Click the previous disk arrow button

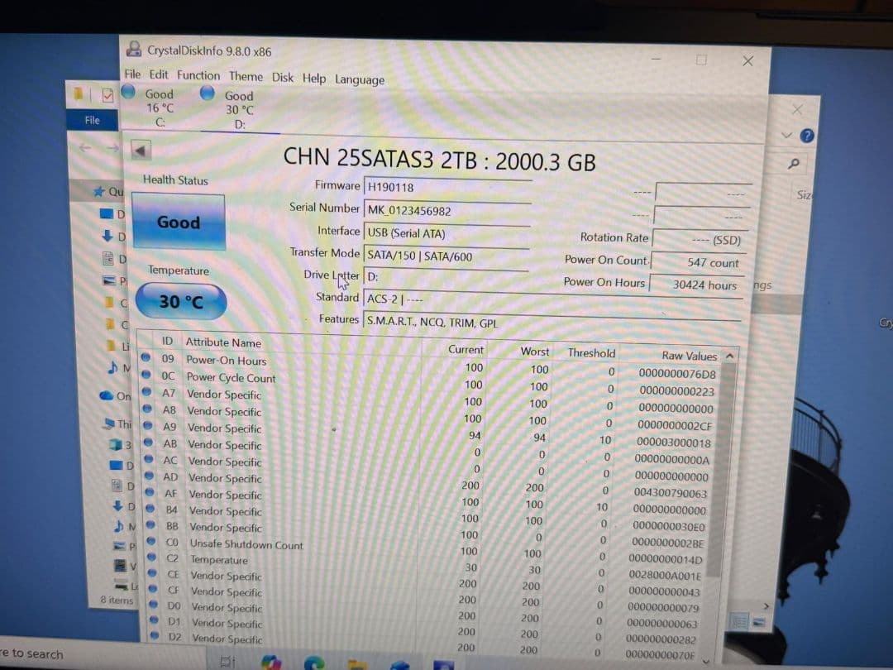pos(141,151)
